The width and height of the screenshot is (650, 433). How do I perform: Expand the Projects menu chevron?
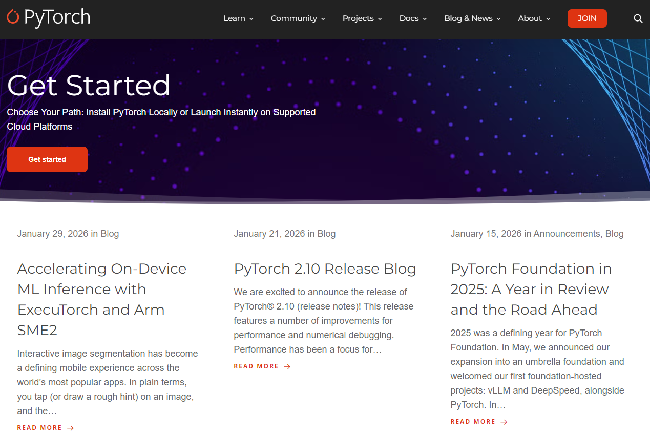click(380, 19)
